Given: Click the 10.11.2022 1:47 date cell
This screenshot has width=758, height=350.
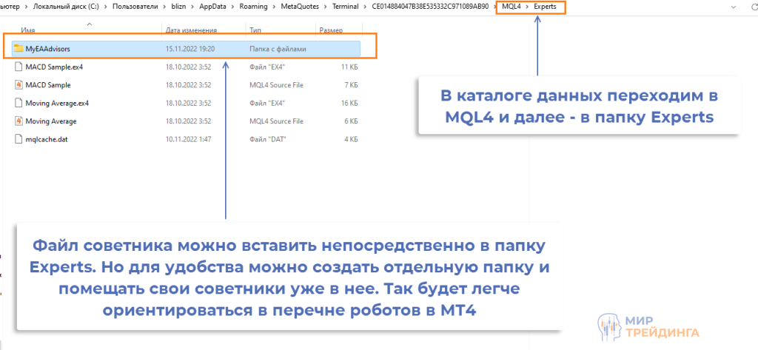Looking at the screenshot, I should 188,139.
